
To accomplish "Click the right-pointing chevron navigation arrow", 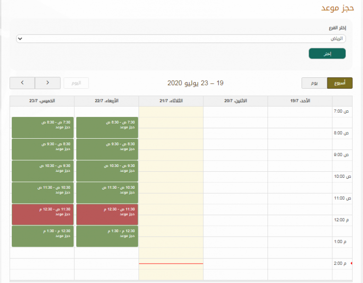I will pyautogui.click(x=48, y=83).
